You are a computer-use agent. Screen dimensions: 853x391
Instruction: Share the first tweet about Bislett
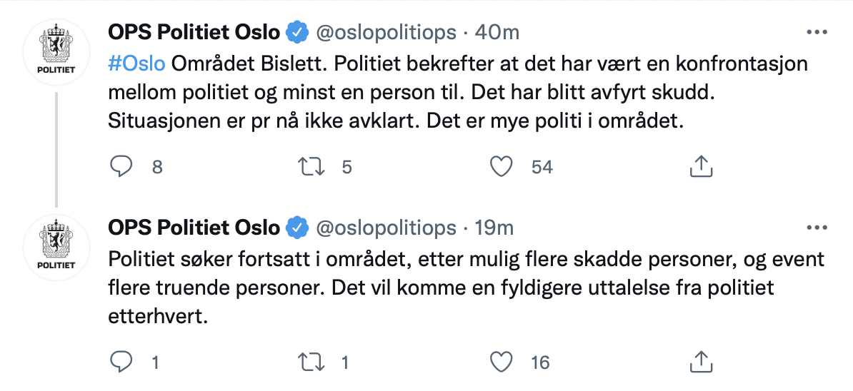(701, 166)
